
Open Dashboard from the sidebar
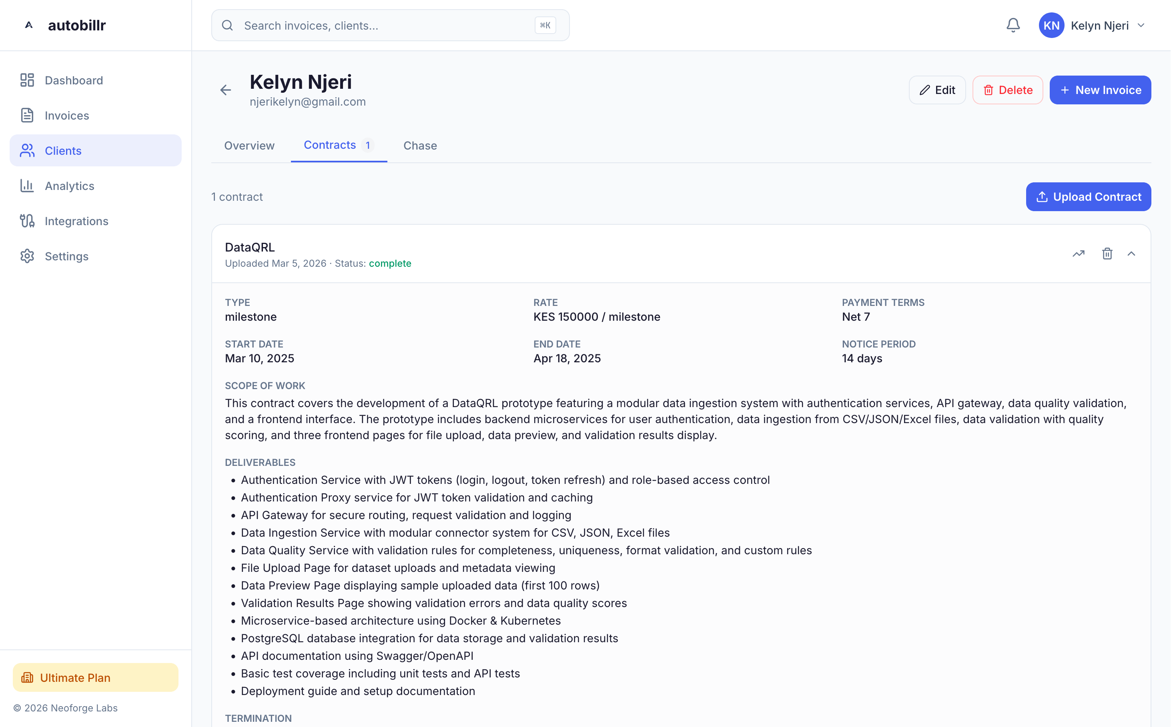coord(74,80)
